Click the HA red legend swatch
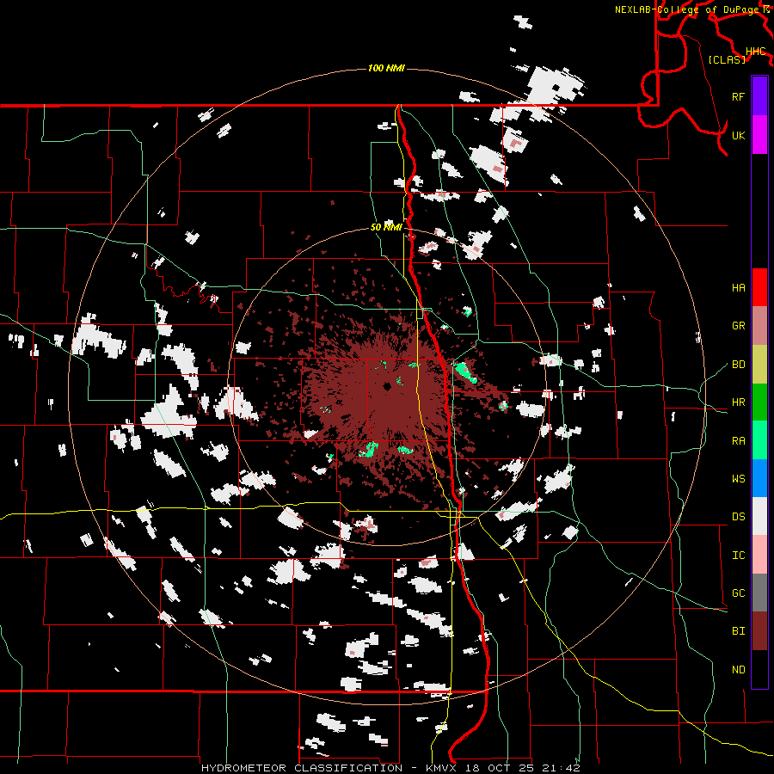 point(759,287)
